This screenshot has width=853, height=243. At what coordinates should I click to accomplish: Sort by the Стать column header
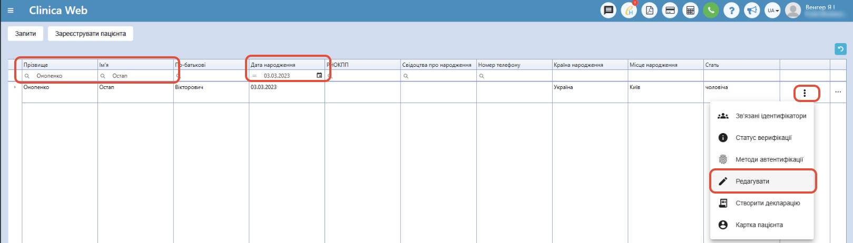[741, 65]
